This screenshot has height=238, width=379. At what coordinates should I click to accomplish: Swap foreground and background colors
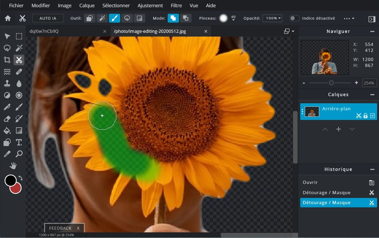coord(21,178)
